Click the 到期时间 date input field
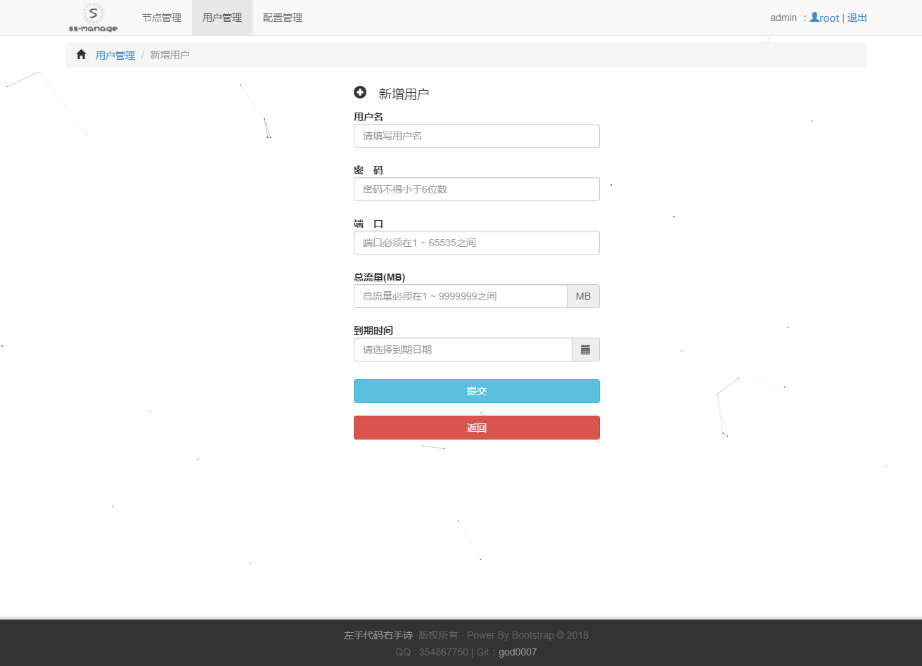922x666 pixels. (x=462, y=350)
